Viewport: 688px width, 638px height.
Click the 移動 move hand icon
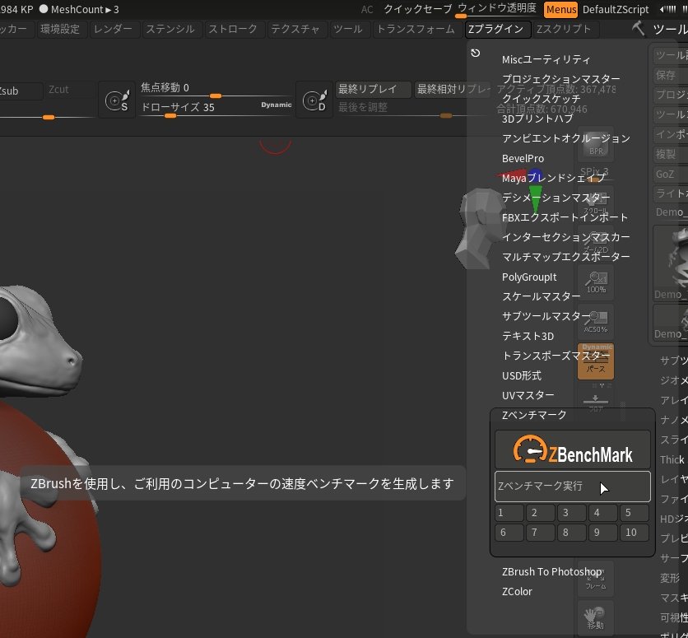596,619
